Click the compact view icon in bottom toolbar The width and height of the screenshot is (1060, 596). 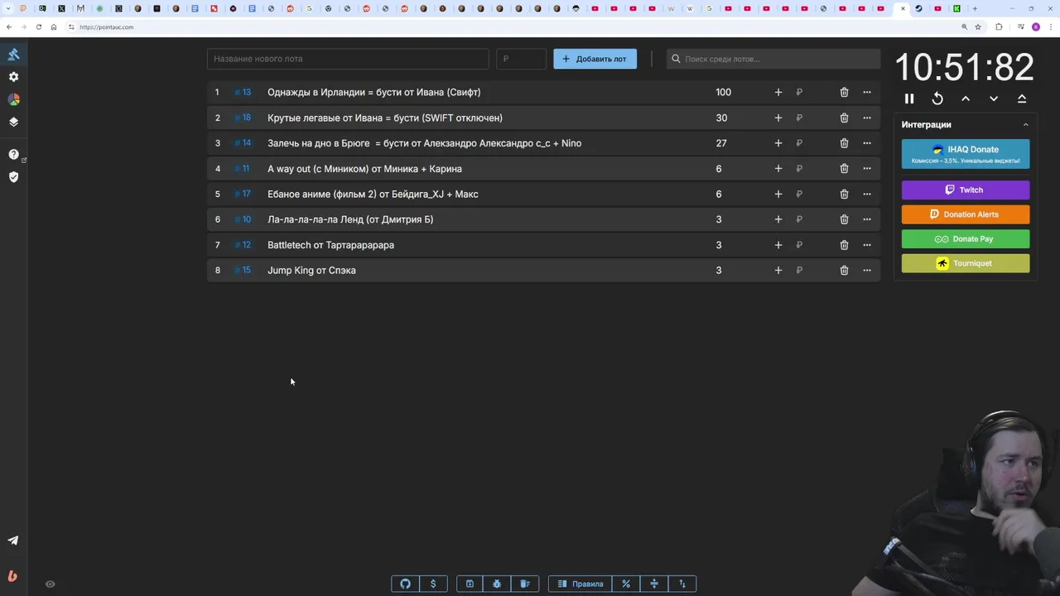pos(654,584)
